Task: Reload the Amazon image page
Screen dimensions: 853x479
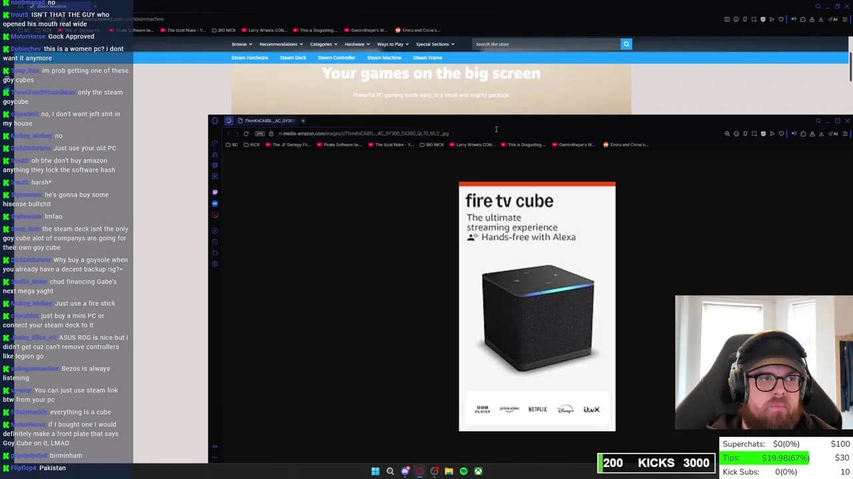Action: click(x=246, y=134)
